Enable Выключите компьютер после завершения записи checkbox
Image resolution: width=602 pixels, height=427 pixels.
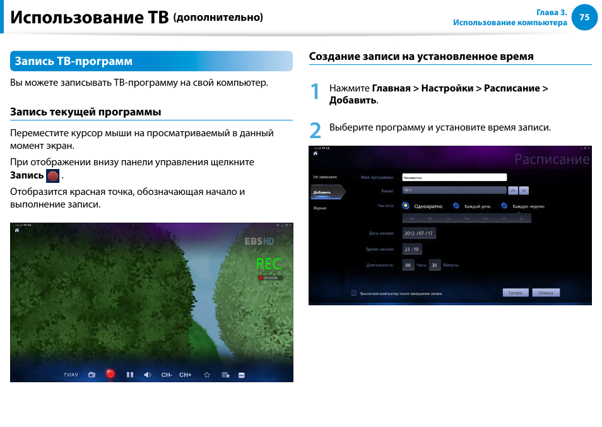coord(354,293)
